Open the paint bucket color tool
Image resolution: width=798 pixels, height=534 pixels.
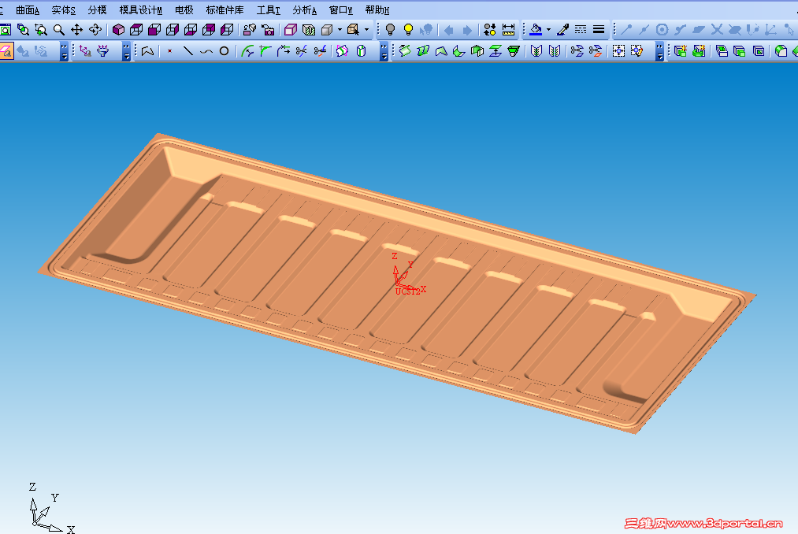(536, 29)
